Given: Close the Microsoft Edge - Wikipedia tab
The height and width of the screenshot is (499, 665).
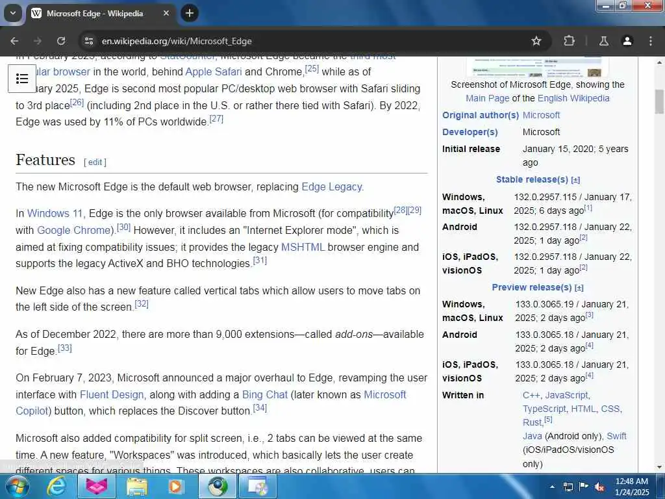Looking at the screenshot, I should pyautogui.click(x=166, y=13).
